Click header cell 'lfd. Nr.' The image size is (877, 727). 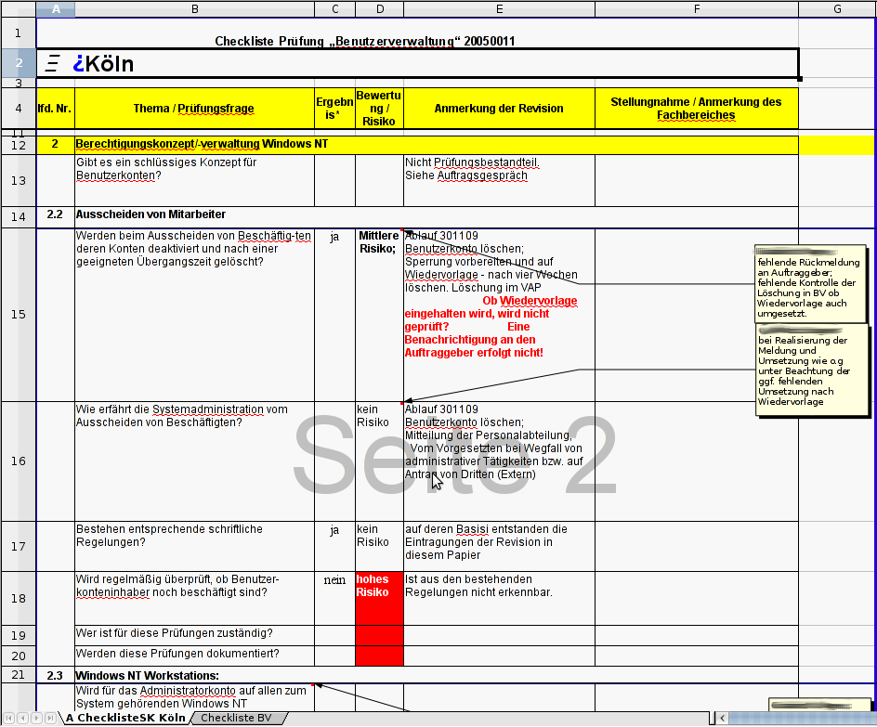tap(56, 109)
